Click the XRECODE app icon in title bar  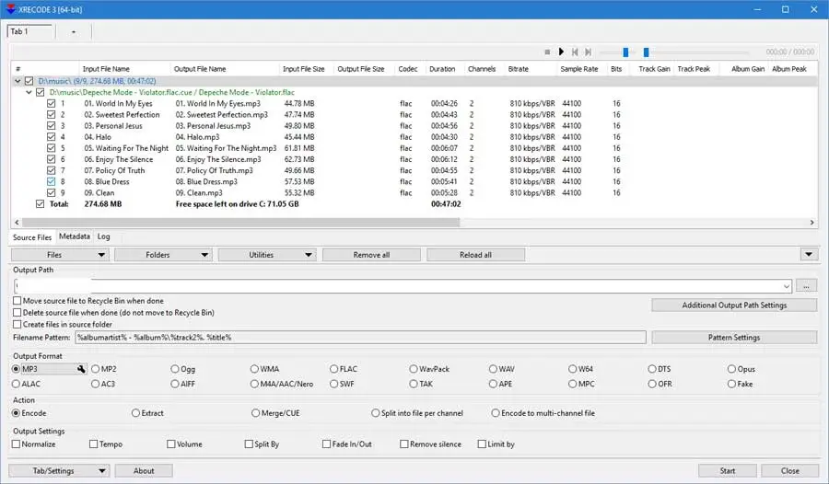point(10,9)
